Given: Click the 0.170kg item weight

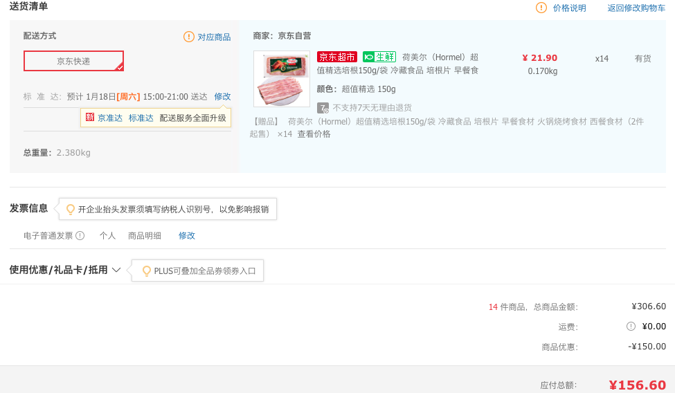Looking at the screenshot, I should [542, 71].
